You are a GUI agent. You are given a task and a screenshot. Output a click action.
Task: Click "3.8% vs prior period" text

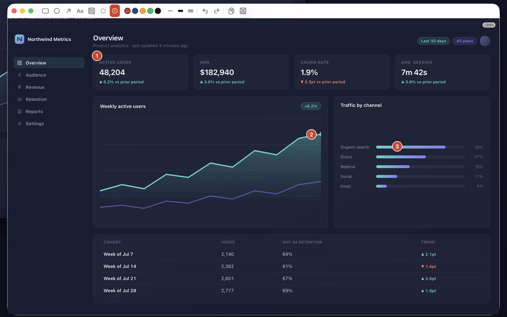click(224, 82)
